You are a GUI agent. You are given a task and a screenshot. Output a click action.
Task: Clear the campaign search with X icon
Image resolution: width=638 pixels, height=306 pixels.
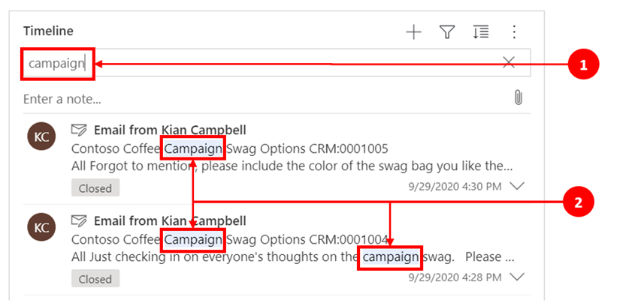pyautogui.click(x=509, y=63)
